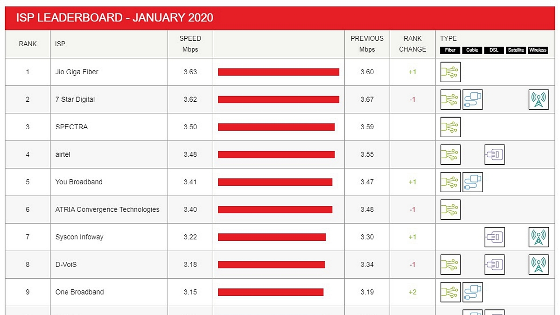Click the Cable icon for 7 Star Digital

point(472,99)
